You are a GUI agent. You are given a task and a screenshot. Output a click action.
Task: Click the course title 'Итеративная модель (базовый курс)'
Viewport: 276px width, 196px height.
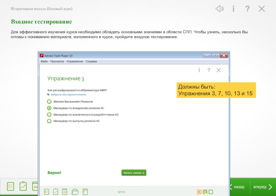41,9
